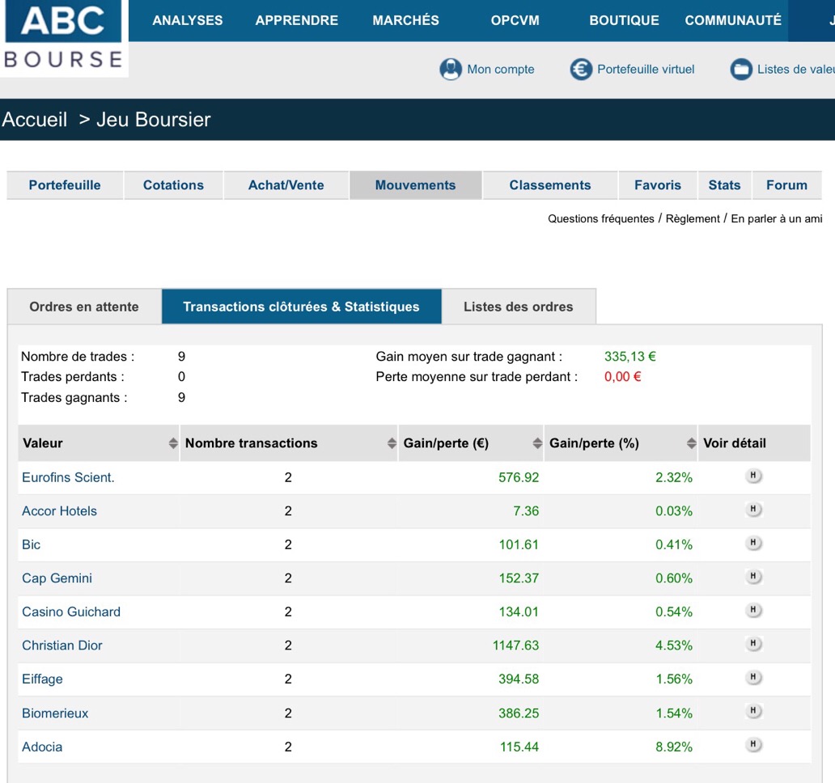The width and height of the screenshot is (835, 783).
Task: Open the Stats tab
Action: pyautogui.click(x=724, y=185)
